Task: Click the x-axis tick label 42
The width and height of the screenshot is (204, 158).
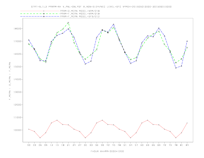Action: coord(108,145)
